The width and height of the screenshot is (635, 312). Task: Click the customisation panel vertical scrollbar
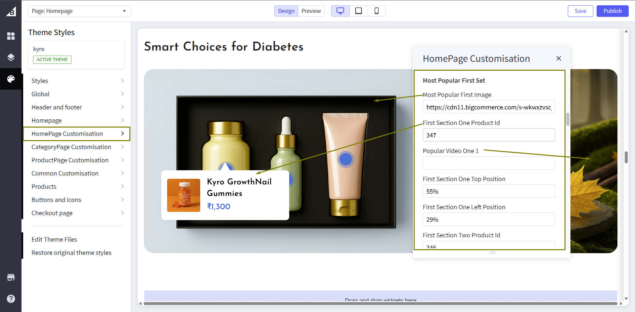pyautogui.click(x=568, y=119)
